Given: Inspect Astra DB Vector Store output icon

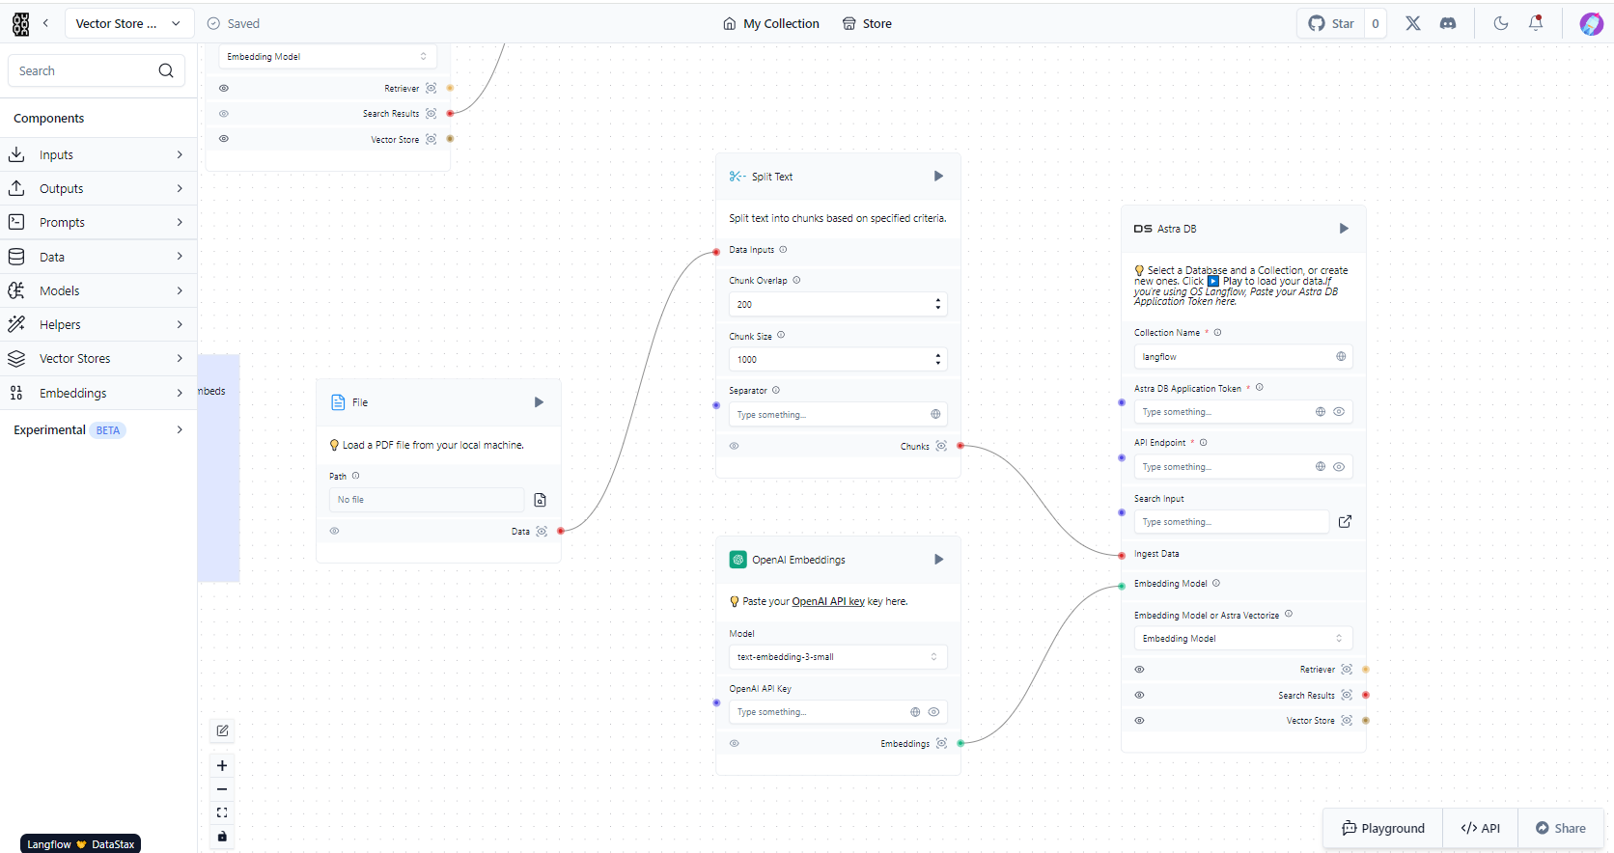Looking at the screenshot, I should (x=1347, y=720).
